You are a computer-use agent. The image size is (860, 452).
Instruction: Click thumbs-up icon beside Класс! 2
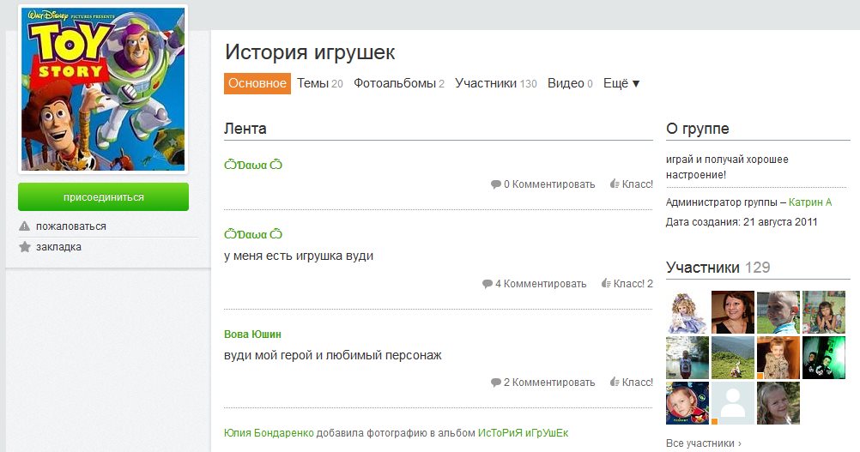pos(606,284)
